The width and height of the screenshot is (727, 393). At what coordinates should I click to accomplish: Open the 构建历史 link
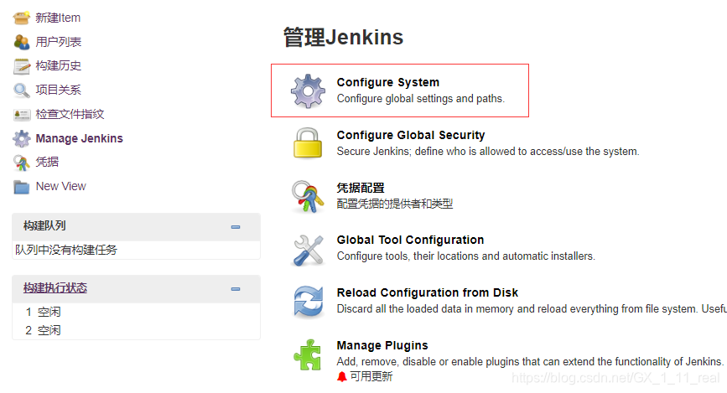(59, 66)
